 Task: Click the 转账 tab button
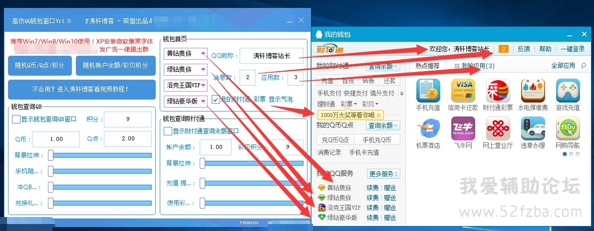(368, 81)
